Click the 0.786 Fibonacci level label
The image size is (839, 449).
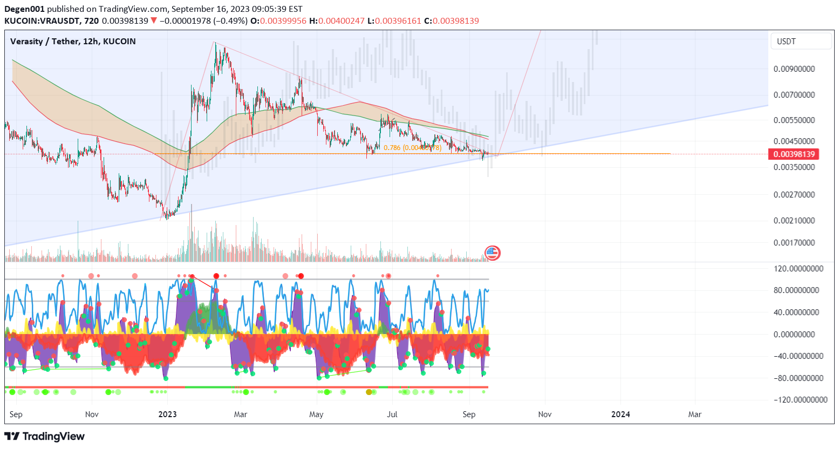click(412, 148)
